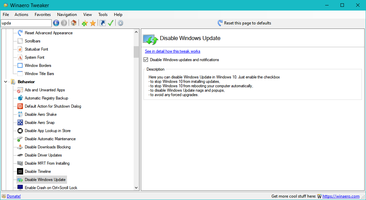The height and width of the screenshot is (200, 366).
Task: Open the Navigation menu
Action: tap(67, 15)
